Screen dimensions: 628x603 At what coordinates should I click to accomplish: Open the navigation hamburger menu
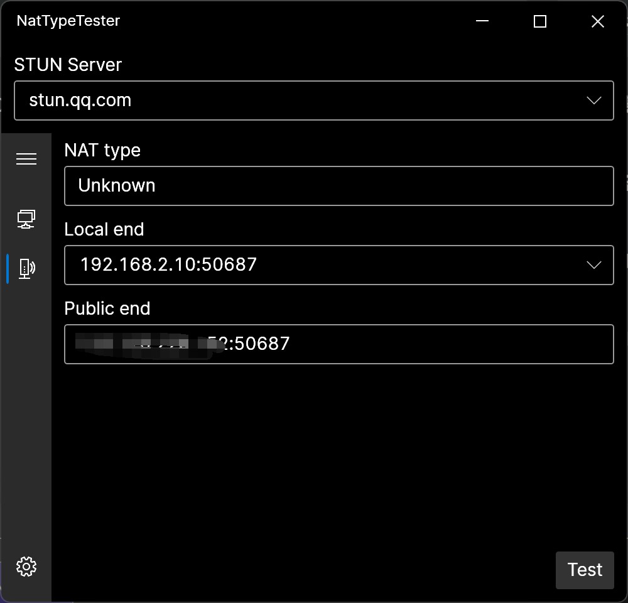click(x=26, y=158)
